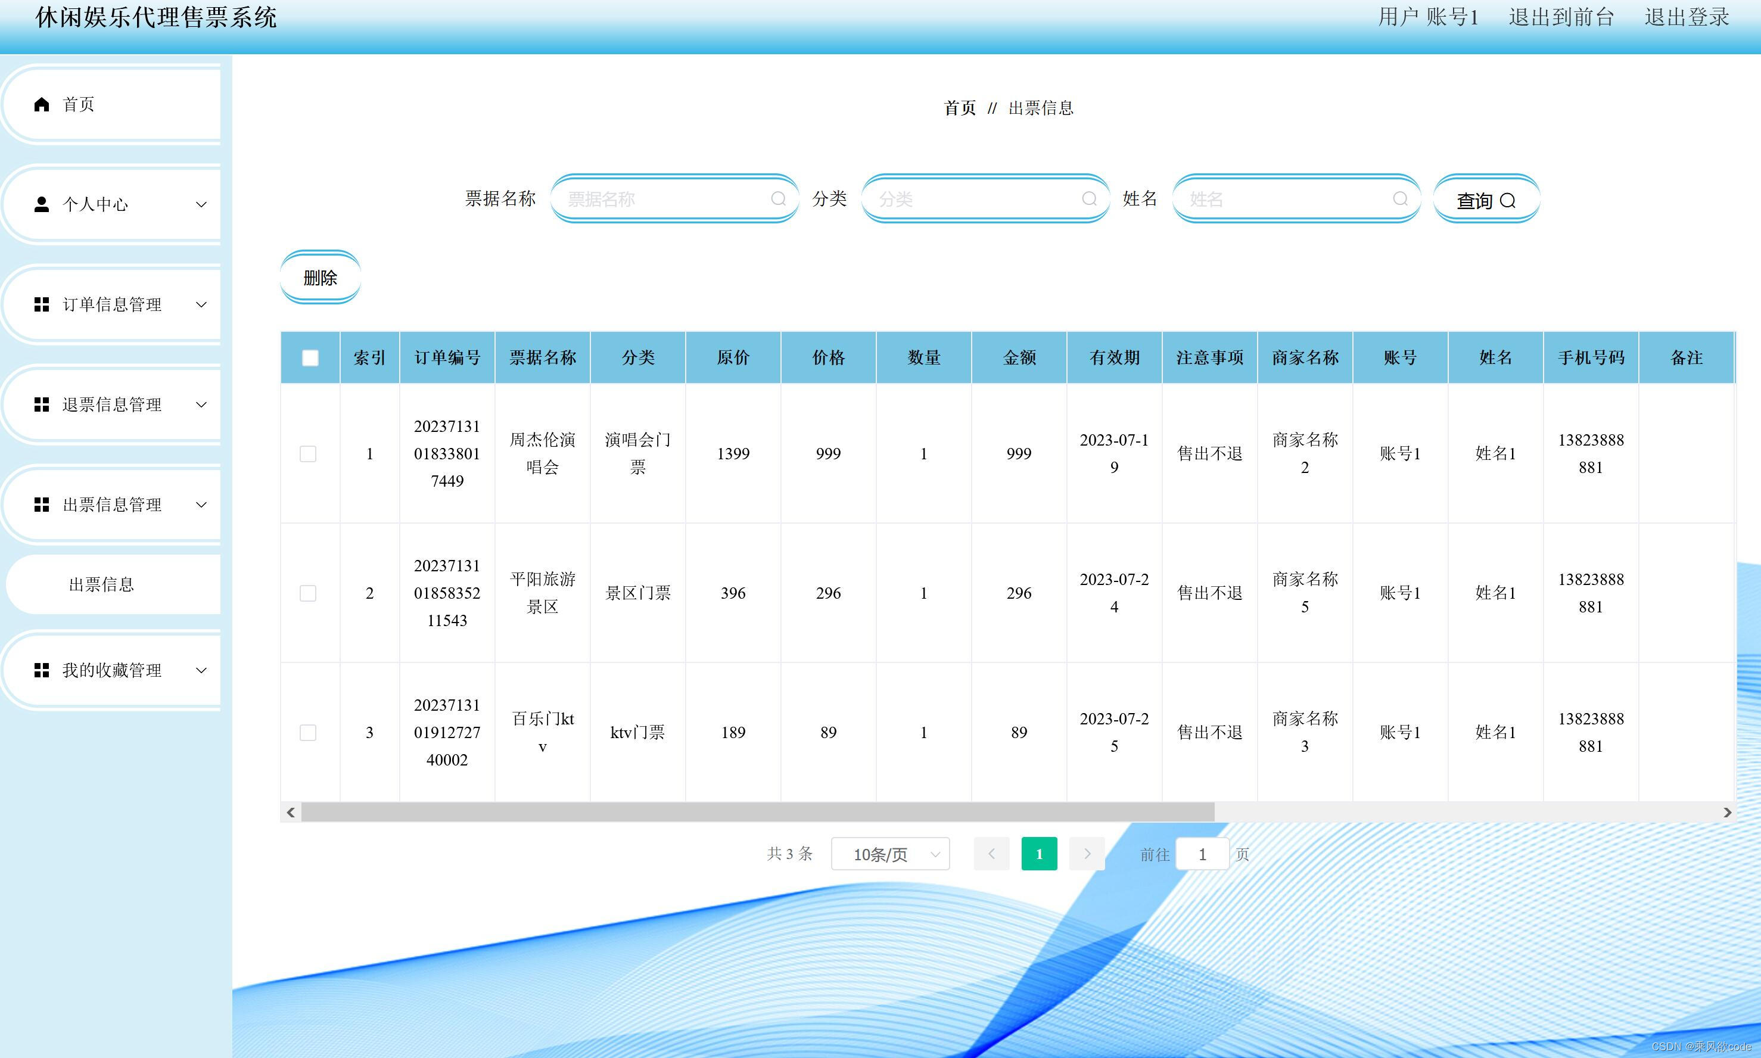Image resolution: width=1761 pixels, height=1058 pixels.
Task: Click the grid icon beside 退票信息管理
Action: pos(41,405)
